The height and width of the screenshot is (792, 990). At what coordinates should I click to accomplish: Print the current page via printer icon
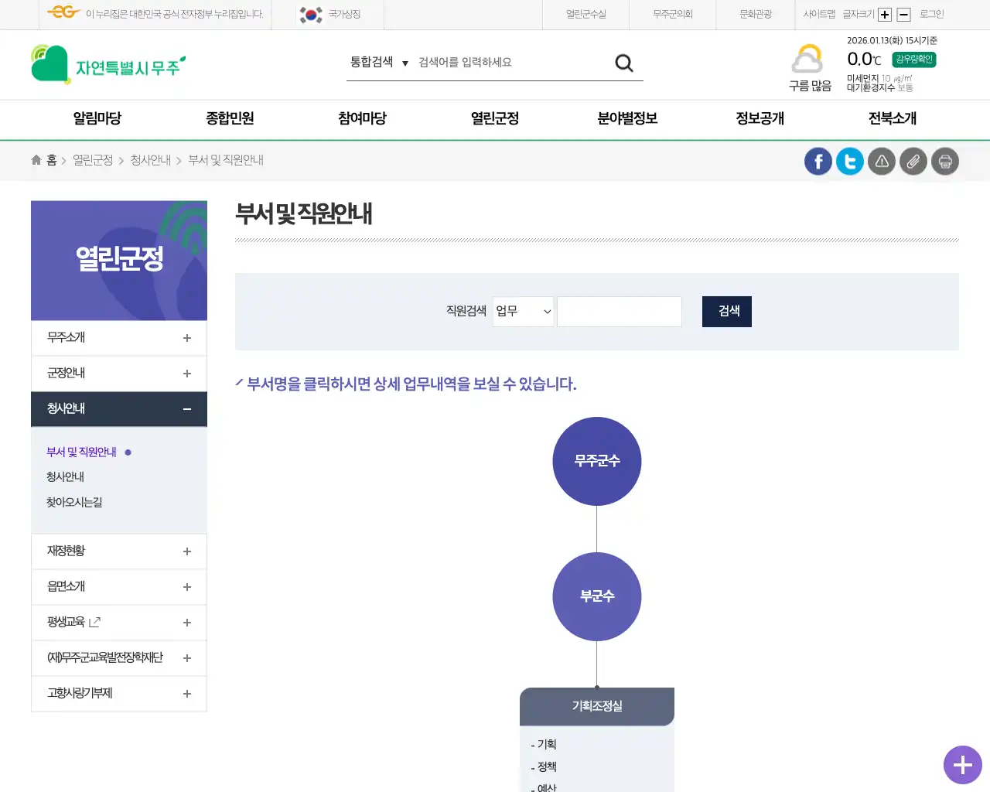click(945, 161)
